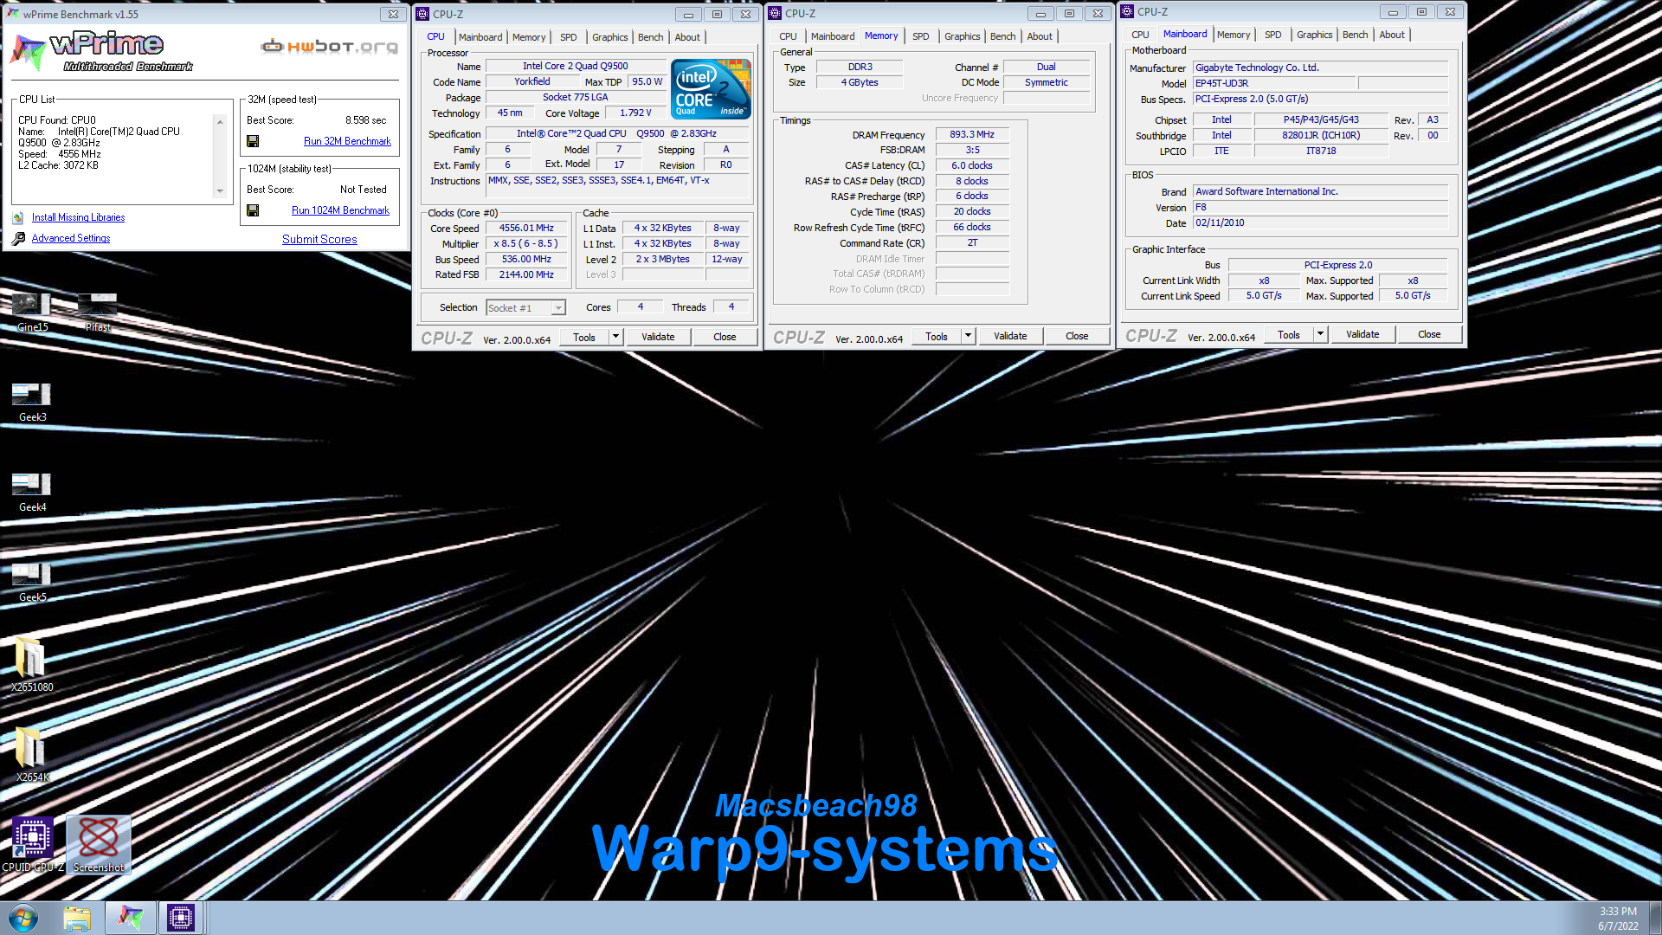The width and height of the screenshot is (1662, 935).
Task: Click the BIOS Date 02/11/2010 field
Action: (1320, 222)
